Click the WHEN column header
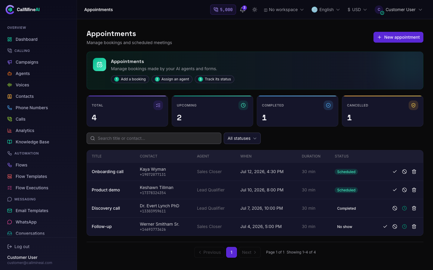Screen dimensions: 433x270 coord(246,156)
